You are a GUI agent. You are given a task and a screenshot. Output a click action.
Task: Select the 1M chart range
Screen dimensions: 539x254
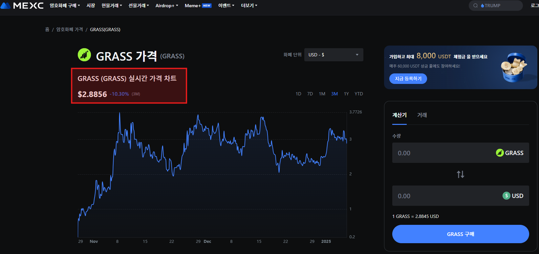click(x=322, y=94)
